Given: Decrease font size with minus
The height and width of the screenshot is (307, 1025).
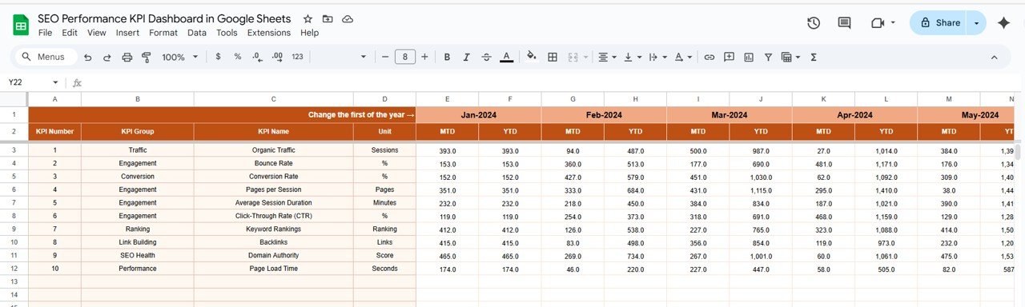Looking at the screenshot, I should coord(385,57).
